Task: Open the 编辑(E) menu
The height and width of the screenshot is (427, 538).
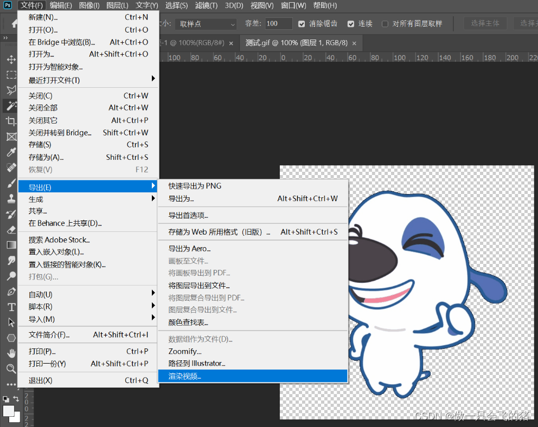Action: pos(61,5)
